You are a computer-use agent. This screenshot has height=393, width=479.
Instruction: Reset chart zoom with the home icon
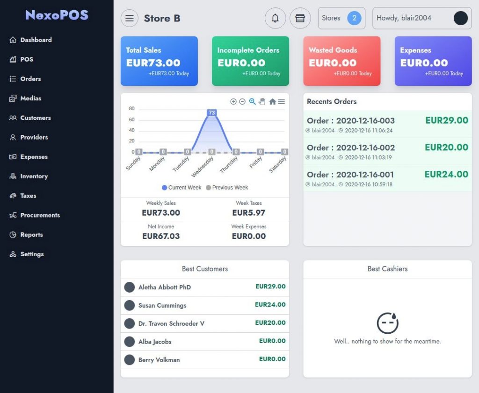(x=273, y=102)
